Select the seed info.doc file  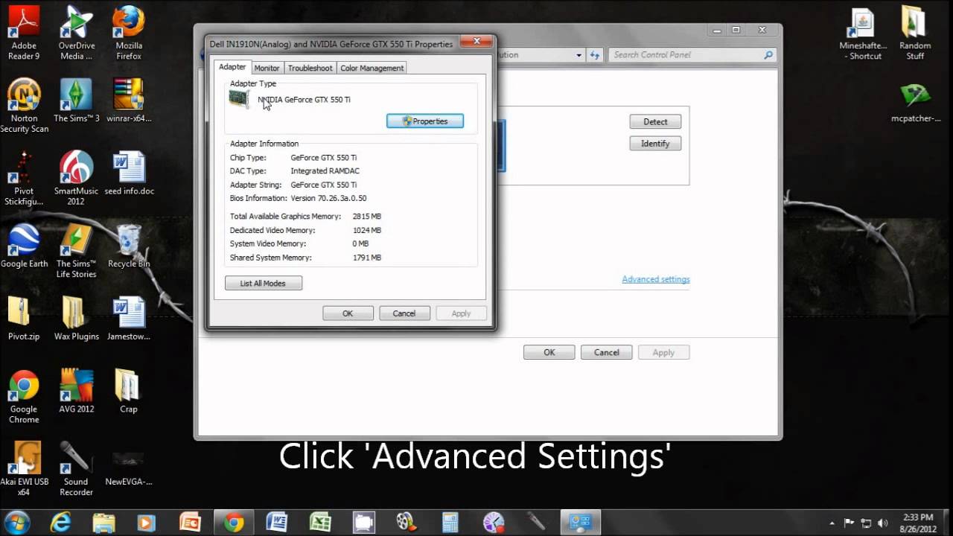pyautogui.click(x=129, y=174)
